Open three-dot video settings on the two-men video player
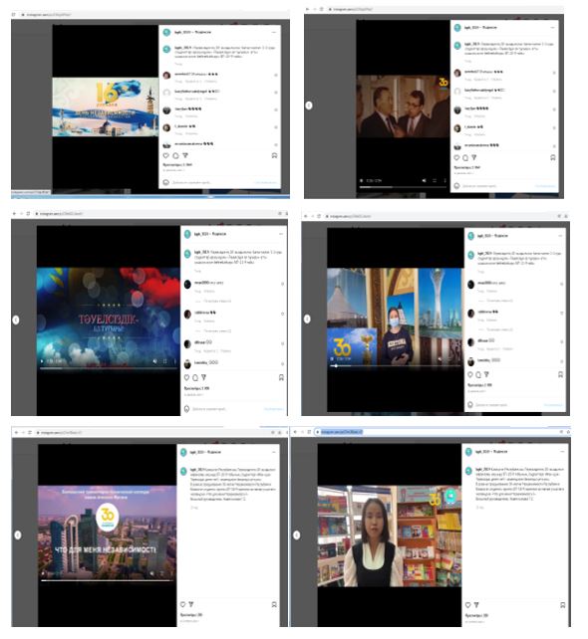This screenshot has width=588, height=639. (x=444, y=180)
